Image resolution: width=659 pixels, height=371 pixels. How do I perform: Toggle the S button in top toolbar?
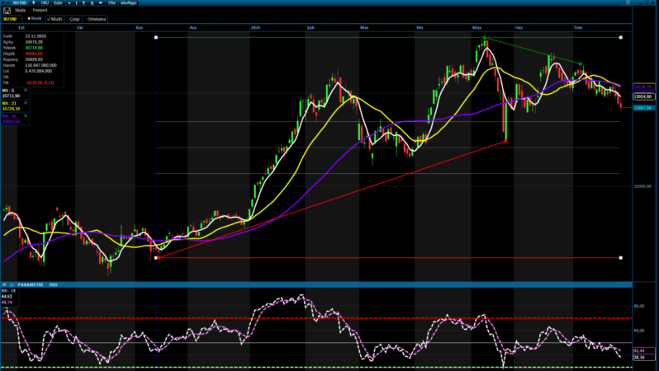click(92, 3)
